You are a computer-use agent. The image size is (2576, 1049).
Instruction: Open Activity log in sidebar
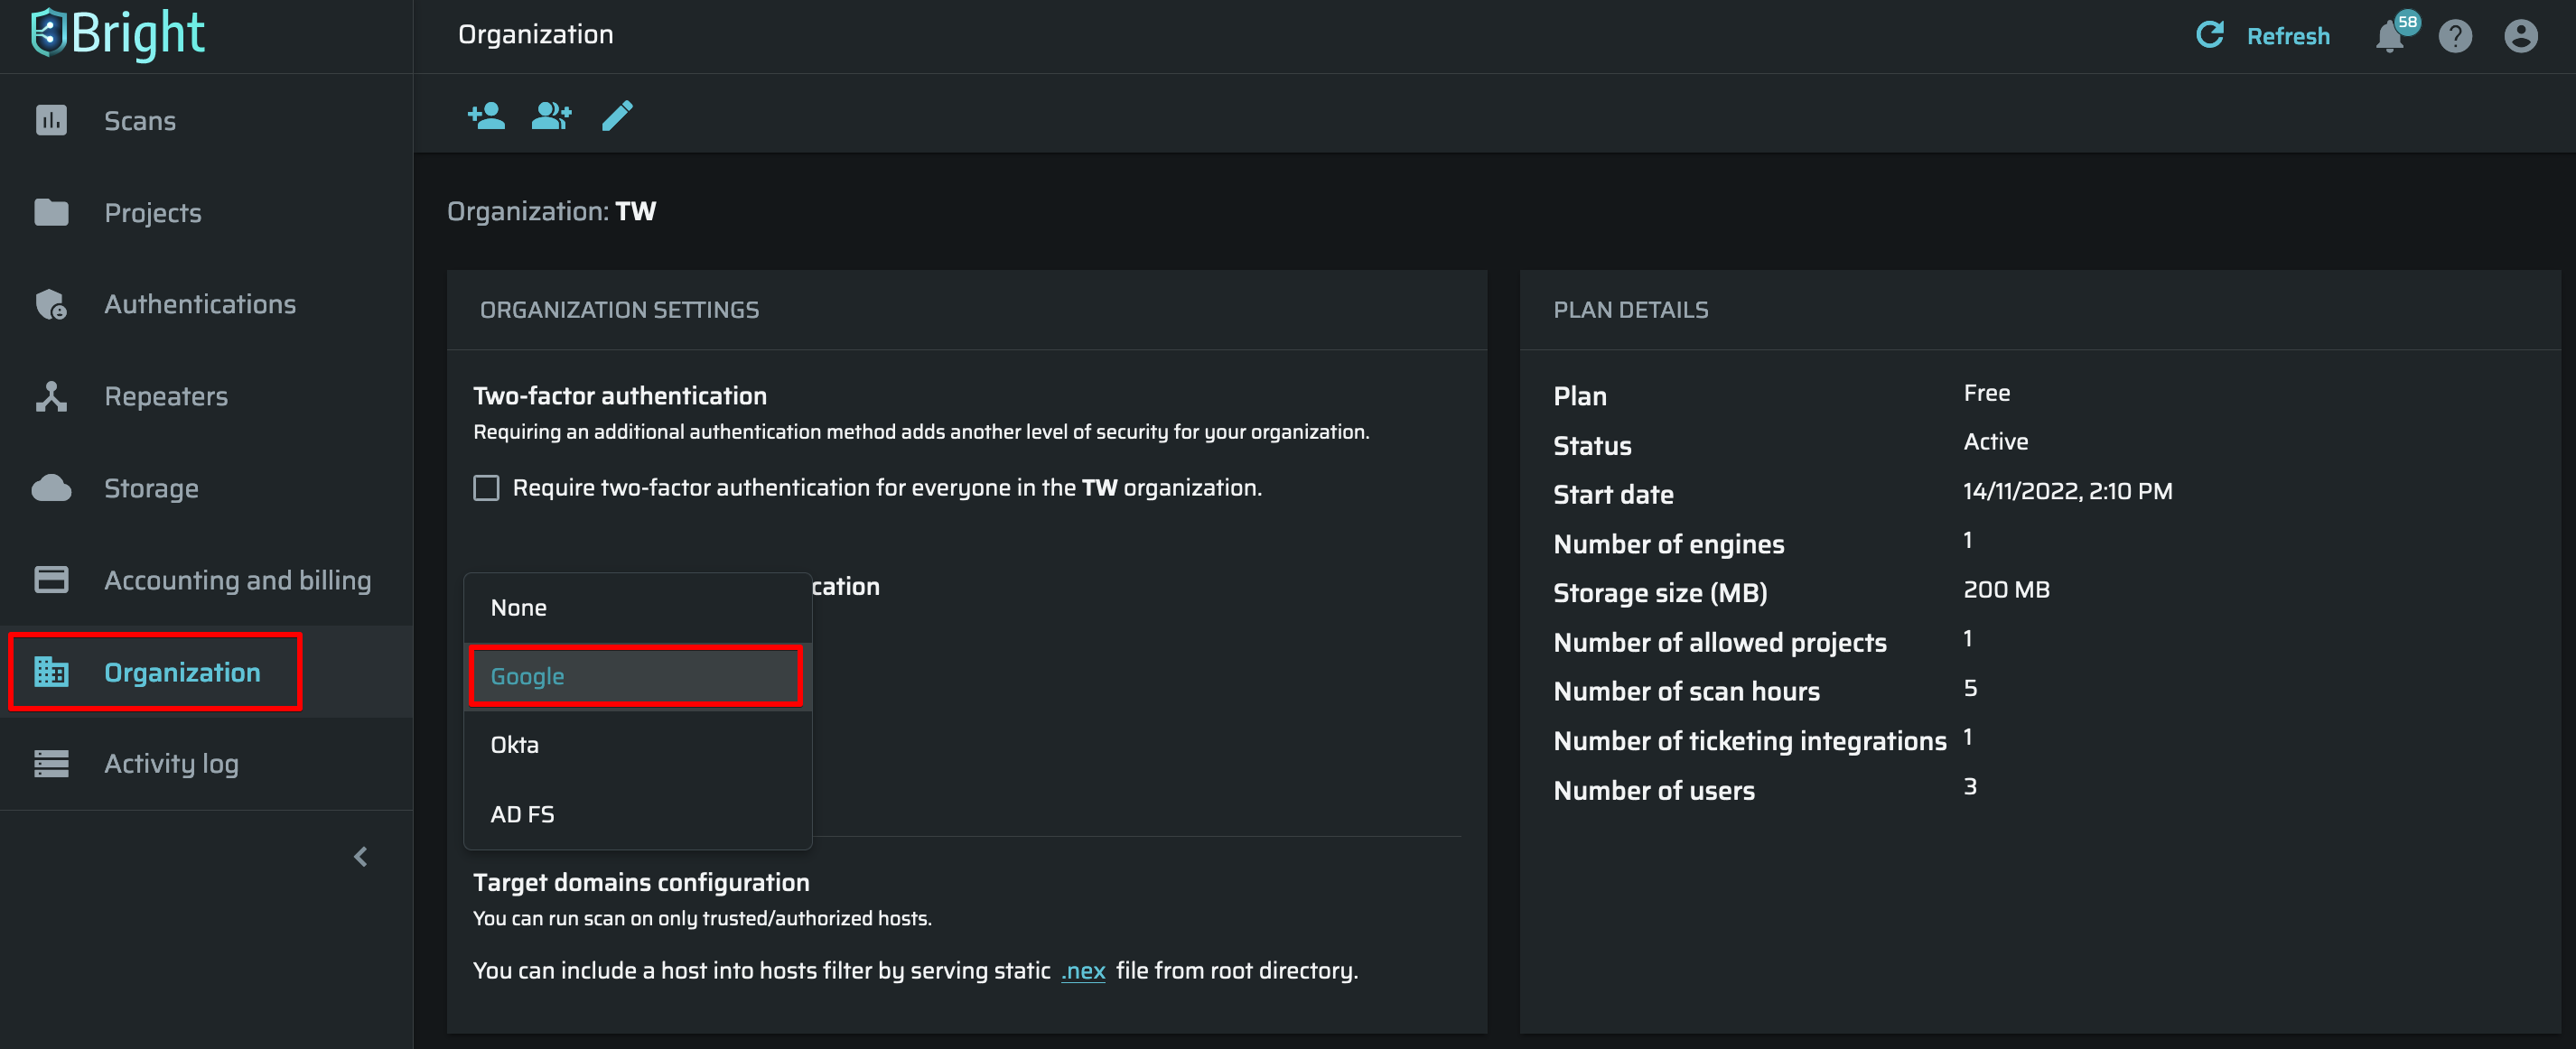pyautogui.click(x=171, y=763)
